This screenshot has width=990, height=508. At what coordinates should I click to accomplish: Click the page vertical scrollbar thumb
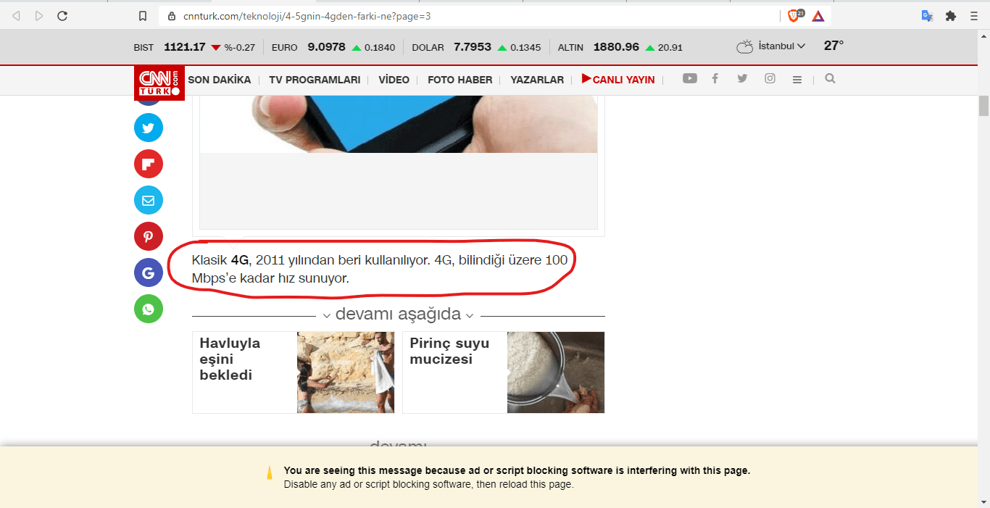(983, 105)
